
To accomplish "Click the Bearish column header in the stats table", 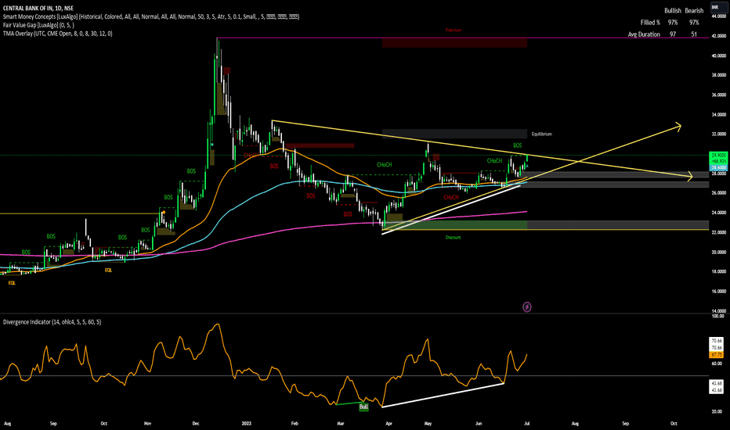I will (694, 11).
